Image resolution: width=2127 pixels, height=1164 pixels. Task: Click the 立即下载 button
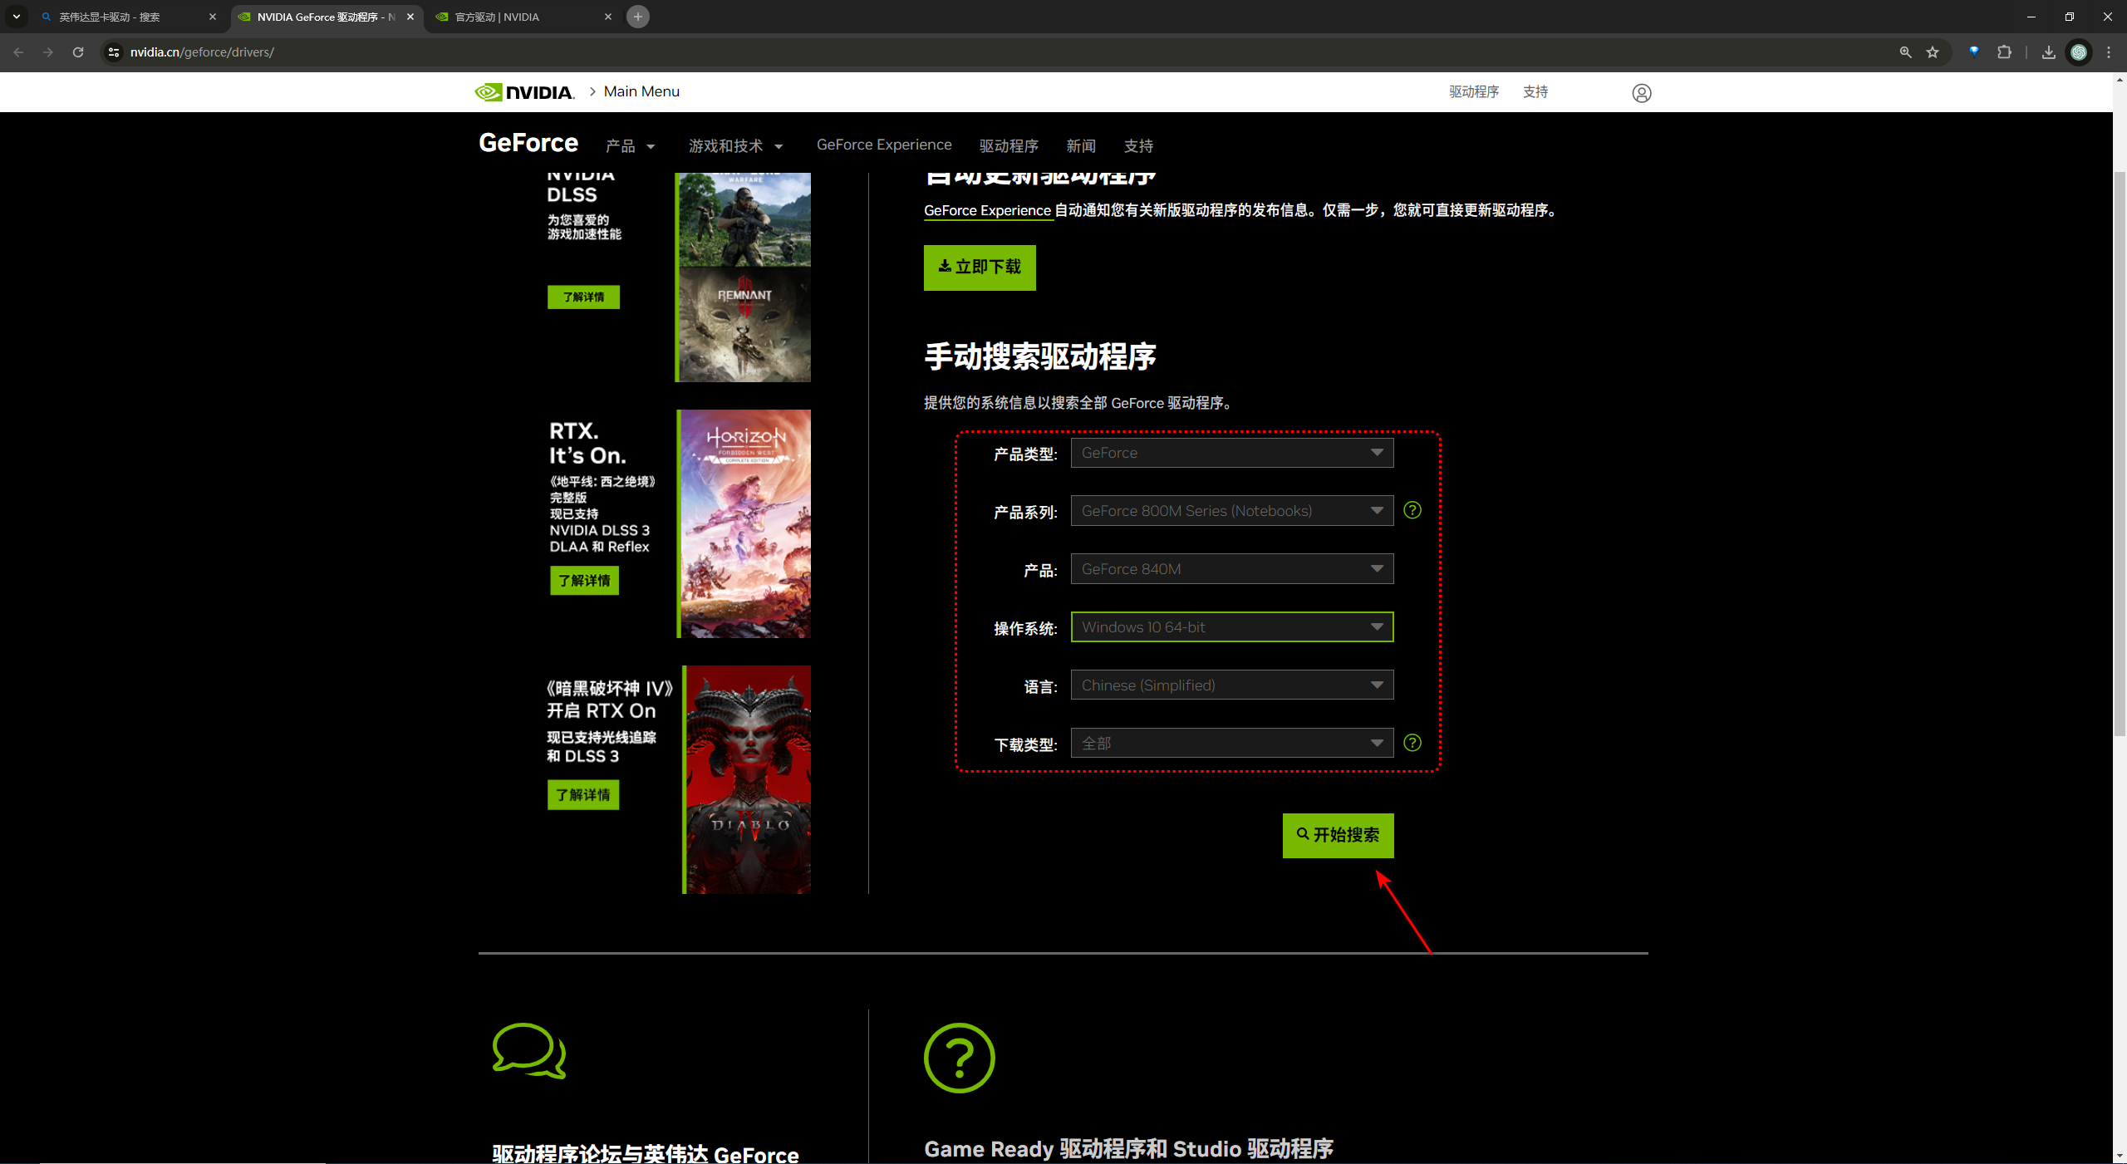(x=980, y=268)
